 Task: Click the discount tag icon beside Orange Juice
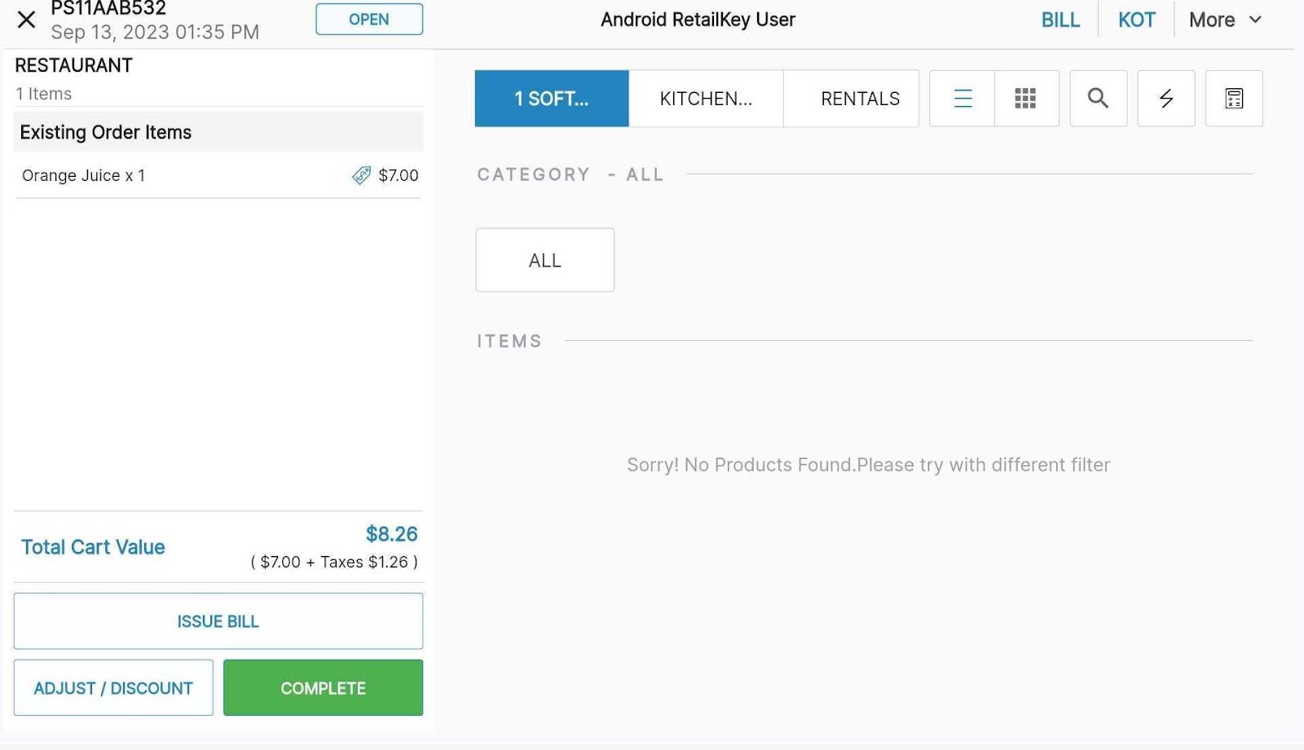pyautogui.click(x=361, y=175)
